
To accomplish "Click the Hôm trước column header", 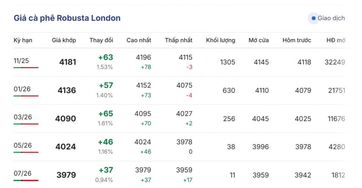I will pos(297,40).
